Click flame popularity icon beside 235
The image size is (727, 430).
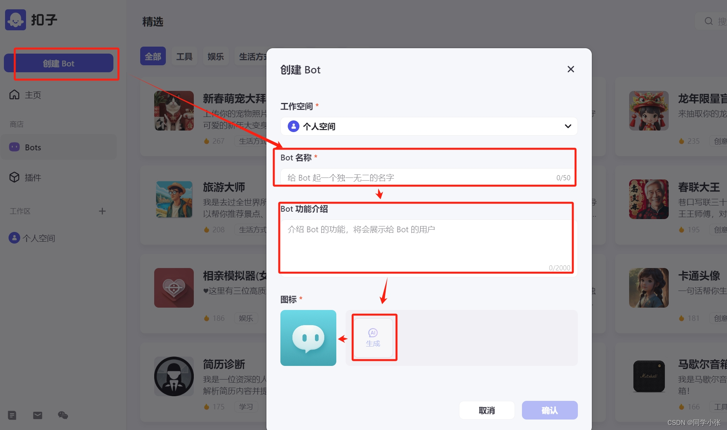pyautogui.click(x=682, y=141)
